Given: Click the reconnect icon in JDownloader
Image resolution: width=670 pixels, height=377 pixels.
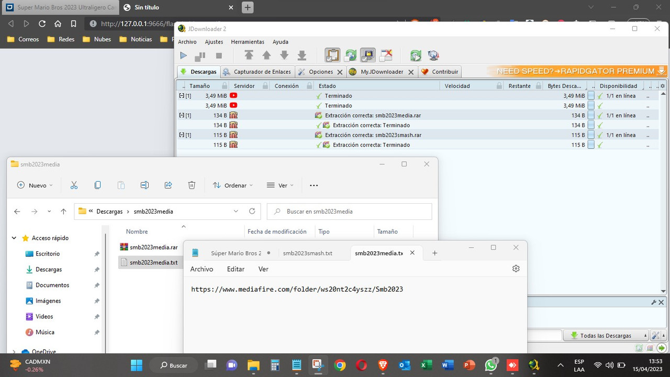Looking at the screenshot, I should tap(416, 56).
